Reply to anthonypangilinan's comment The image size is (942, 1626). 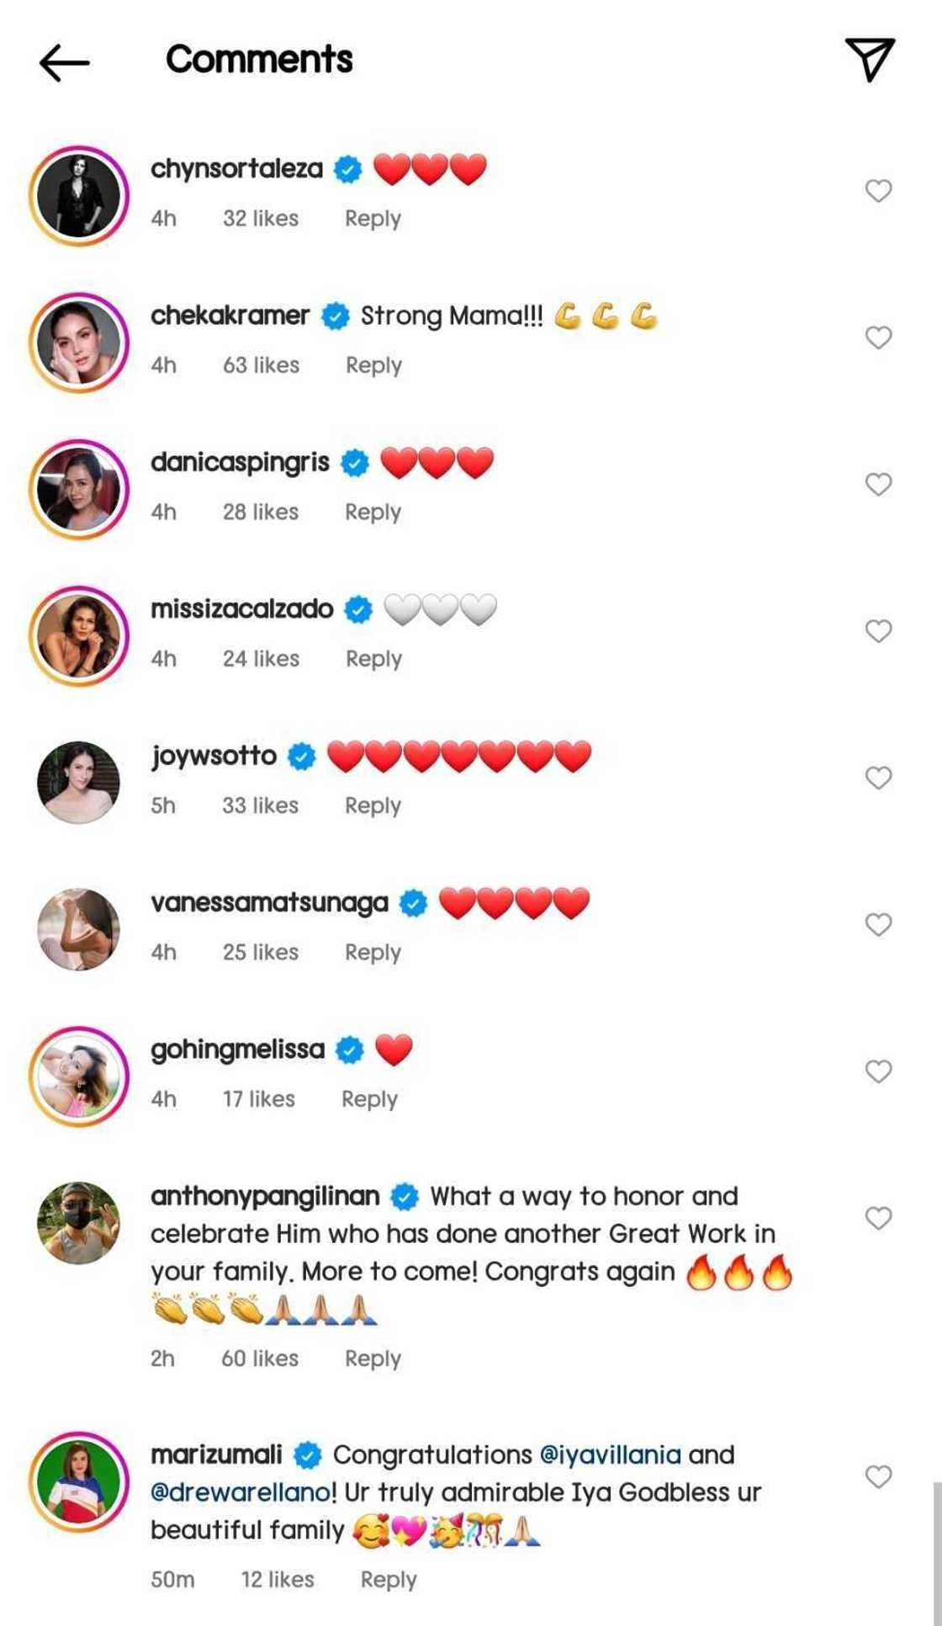point(373,1358)
